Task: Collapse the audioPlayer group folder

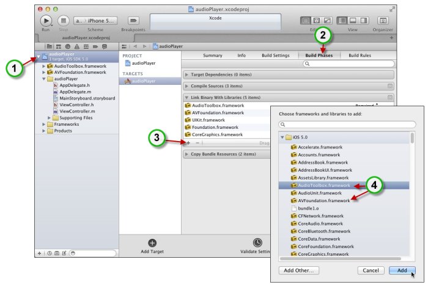Action: point(43,79)
